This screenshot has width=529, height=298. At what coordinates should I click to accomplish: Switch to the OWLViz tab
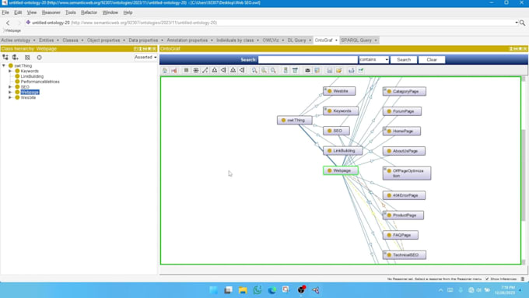(271, 40)
